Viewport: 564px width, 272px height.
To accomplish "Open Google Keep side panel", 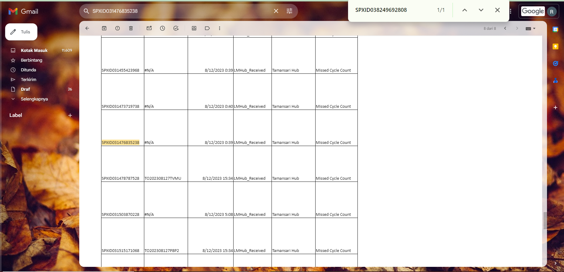I will click(555, 46).
